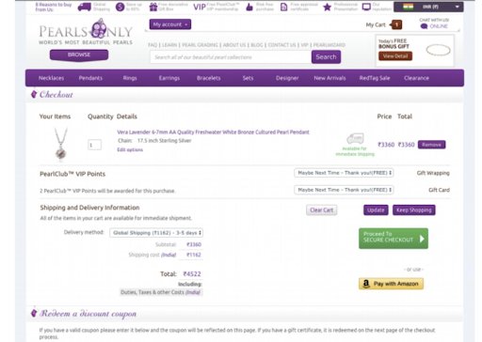
Task: Click the Global Shipping truck icon
Action: pyautogui.click(x=84, y=7)
